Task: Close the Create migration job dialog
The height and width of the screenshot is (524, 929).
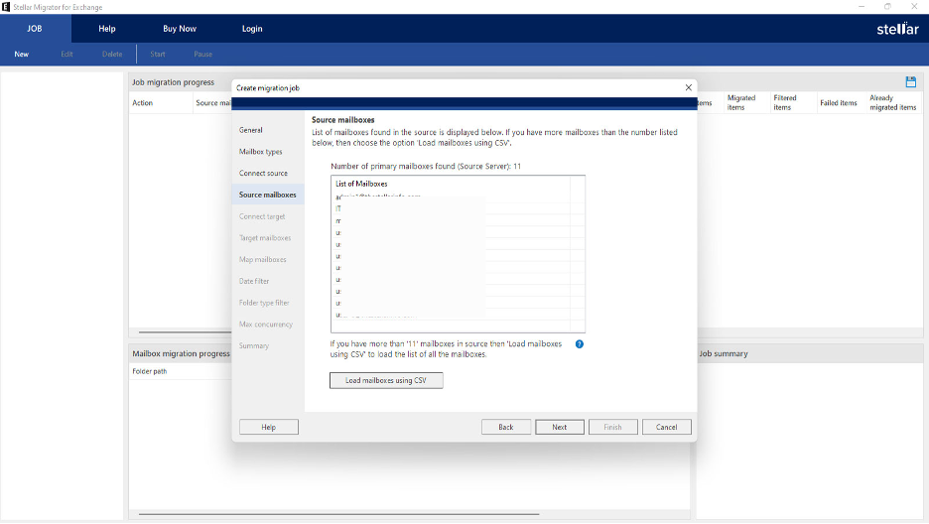Action: point(688,87)
